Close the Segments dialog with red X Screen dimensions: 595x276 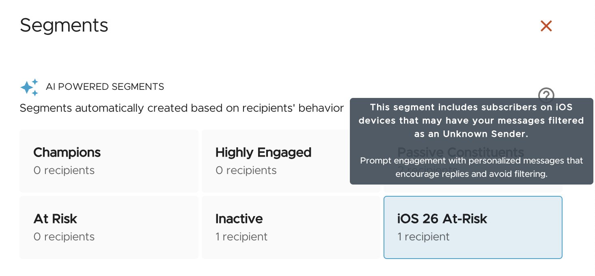pos(546,26)
